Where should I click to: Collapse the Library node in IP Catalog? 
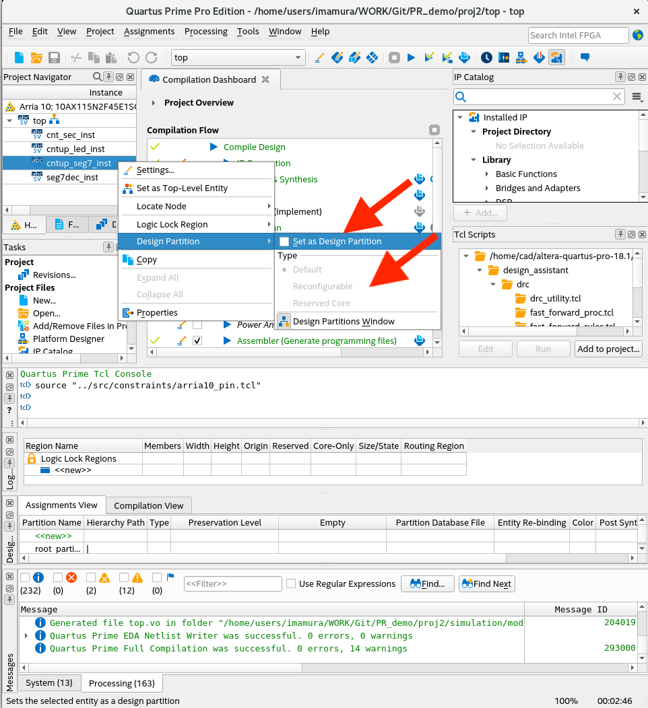point(474,160)
